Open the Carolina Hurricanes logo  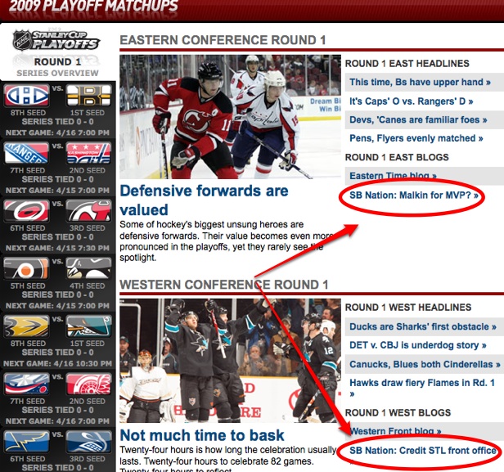click(x=26, y=210)
